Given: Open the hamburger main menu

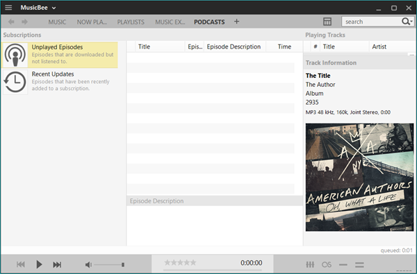Looking at the screenshot, I should (8, 8).
